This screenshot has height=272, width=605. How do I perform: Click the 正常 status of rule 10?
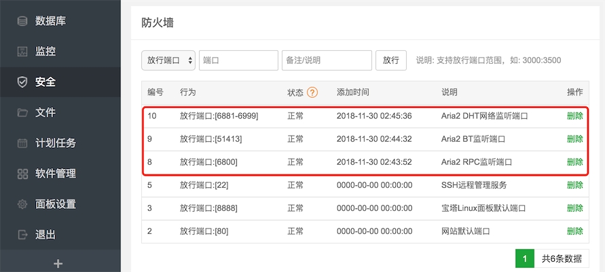click(x=295, y=116)
